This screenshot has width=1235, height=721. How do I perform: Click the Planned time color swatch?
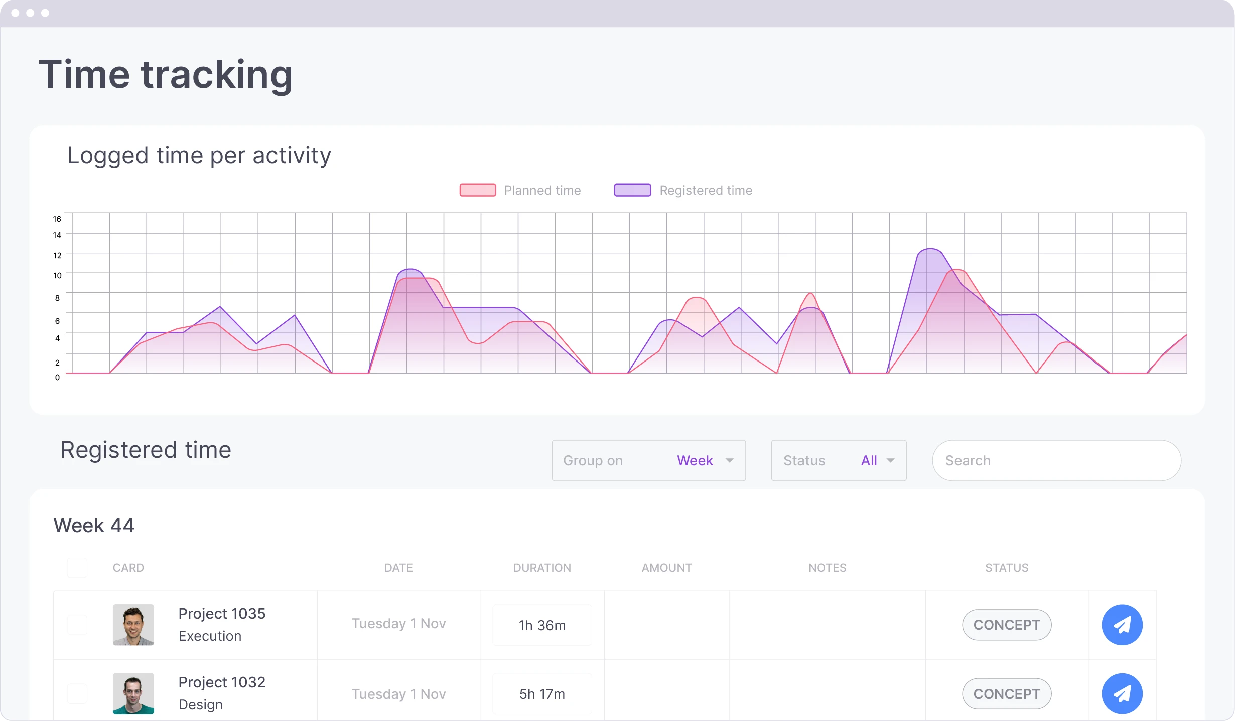pos(477,190)
